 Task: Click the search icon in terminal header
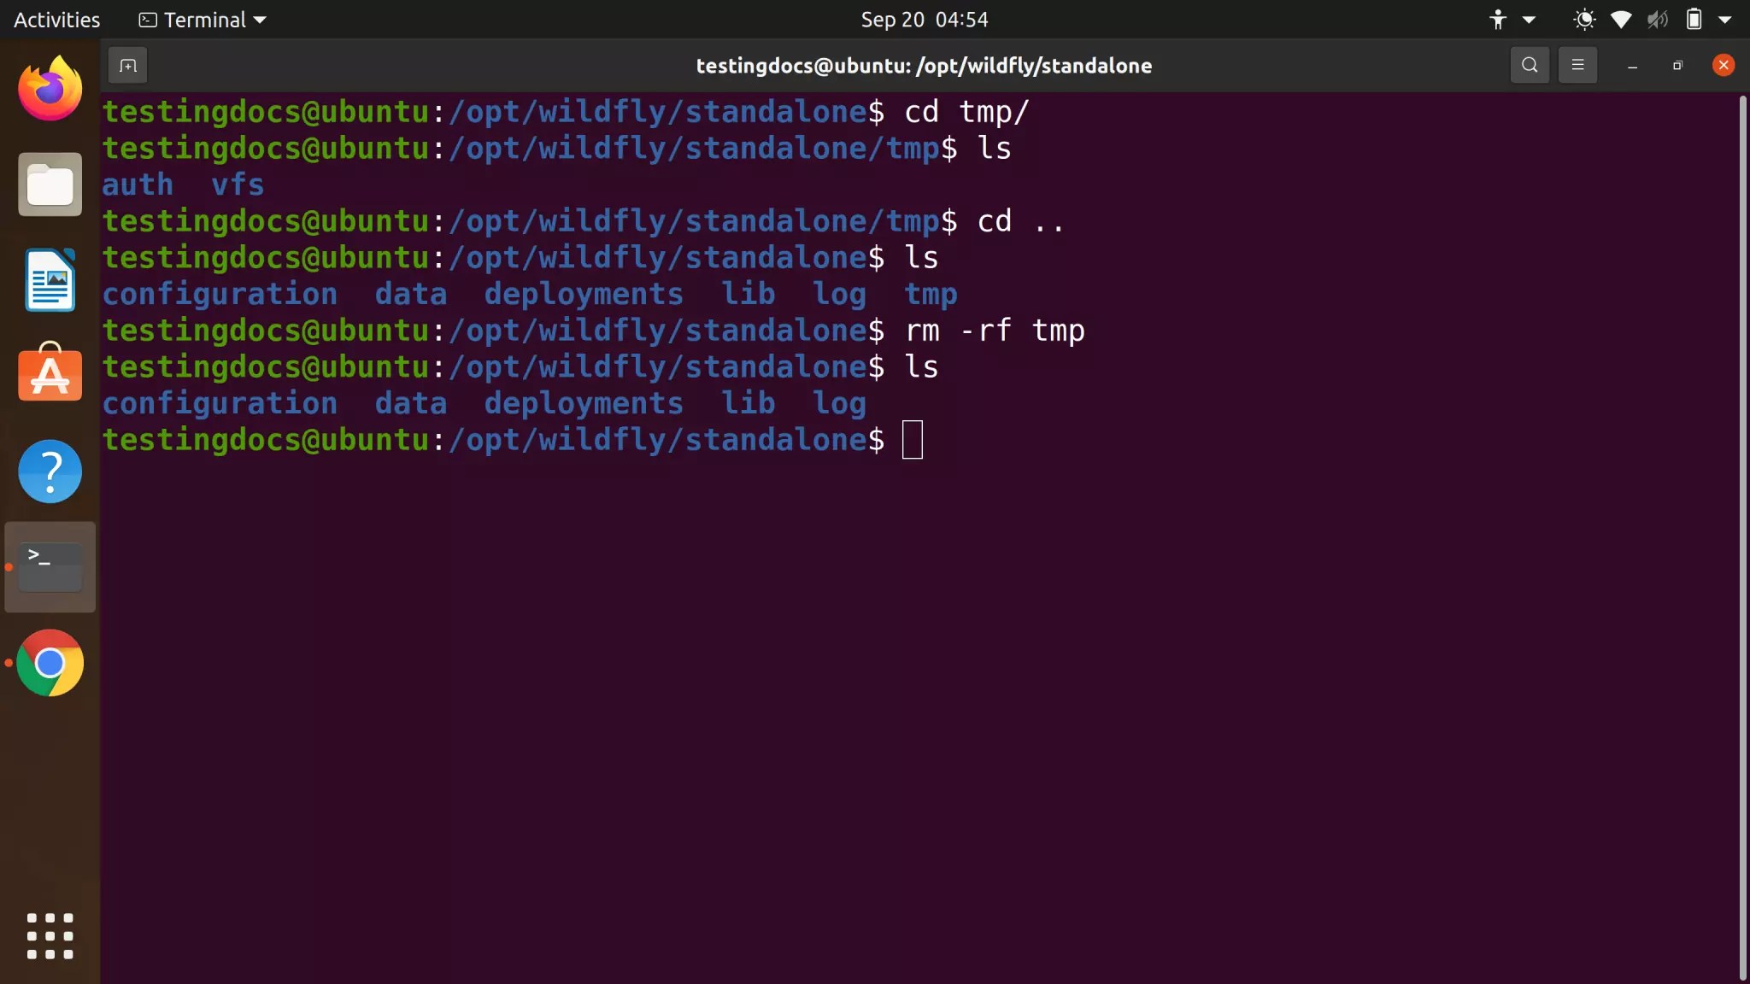coord(1530,64)
